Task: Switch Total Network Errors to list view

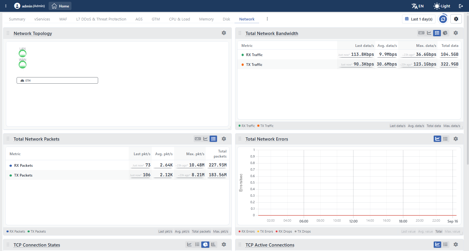Action: [x=445, y=139]
